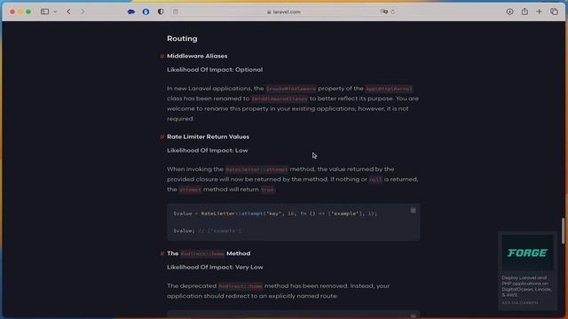Image resolution: width=568 pixels, height=319 pixels.
Task: Click the RateLimiter::attempt inline code
Action: pos(256,169)
